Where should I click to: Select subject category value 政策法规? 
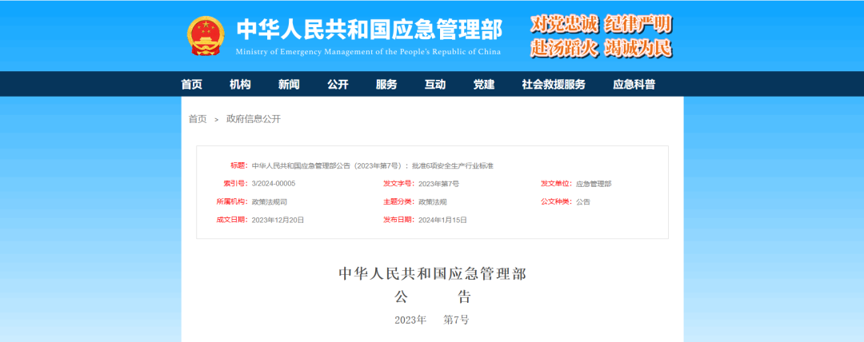433,202
